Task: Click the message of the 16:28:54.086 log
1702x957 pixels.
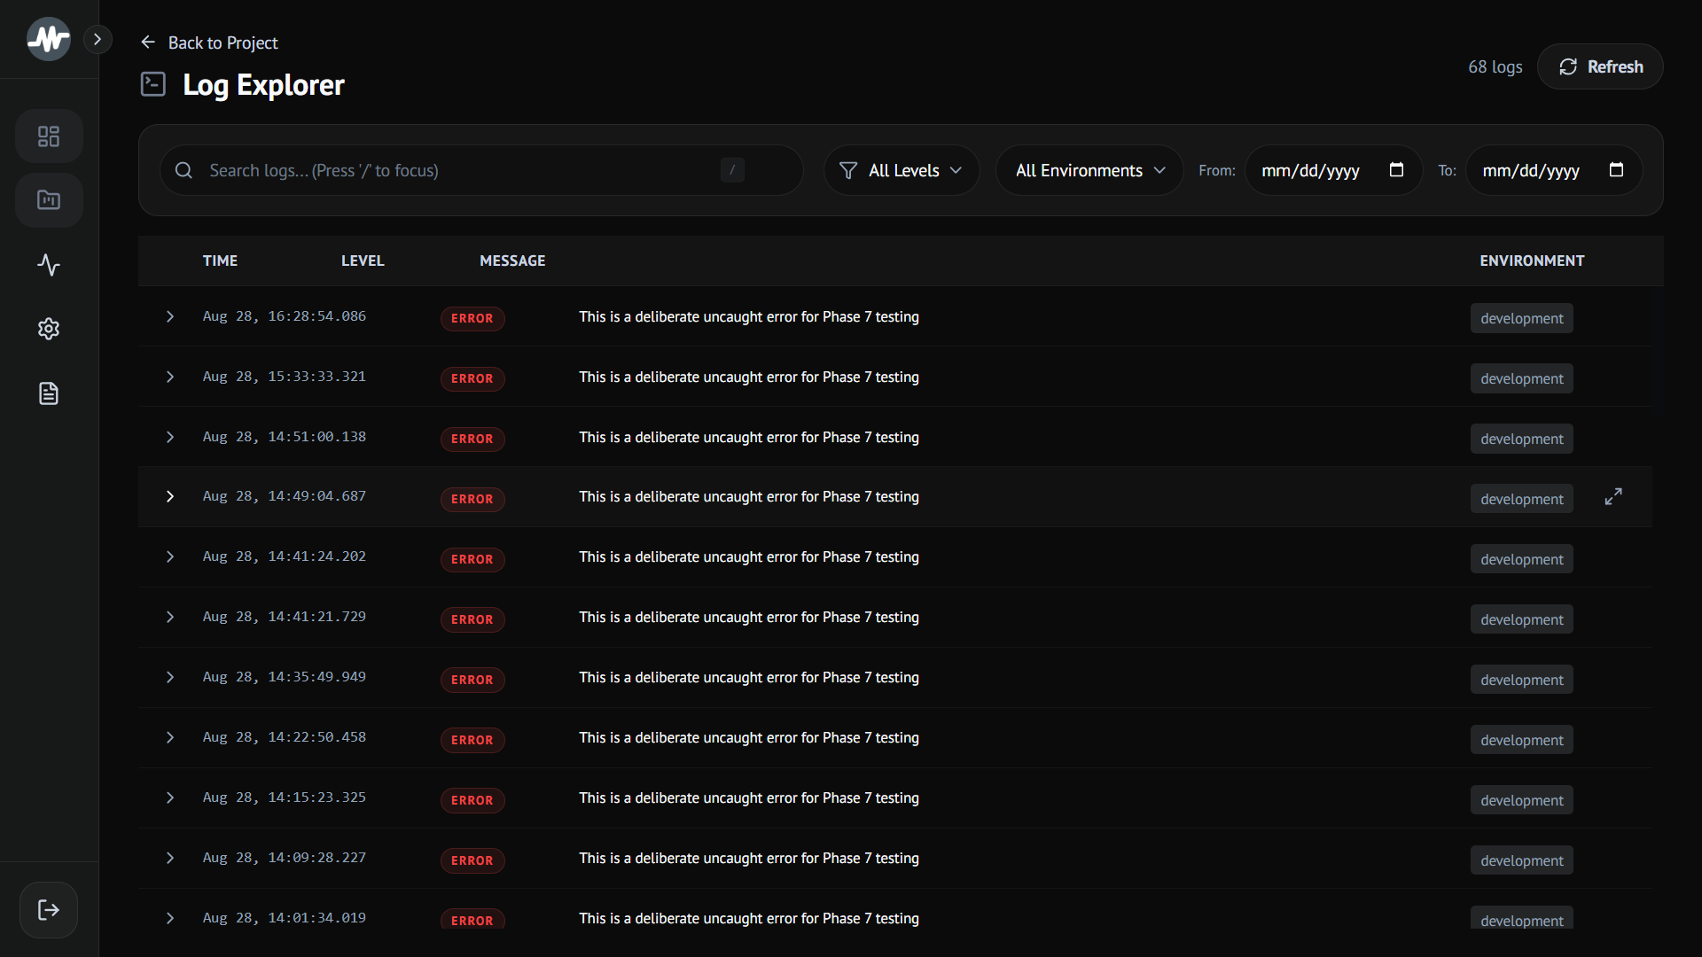Action: click(x=749, y=317)
